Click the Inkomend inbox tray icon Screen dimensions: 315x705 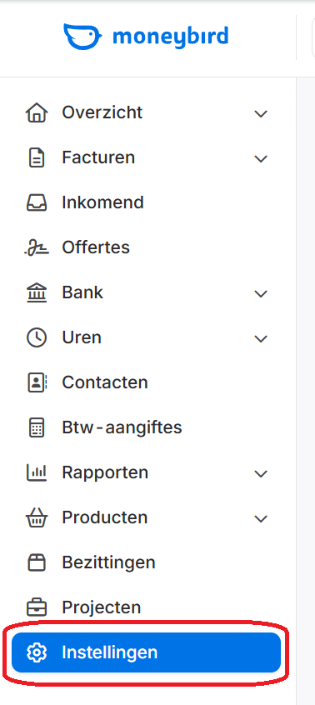[x=37, y=202]
